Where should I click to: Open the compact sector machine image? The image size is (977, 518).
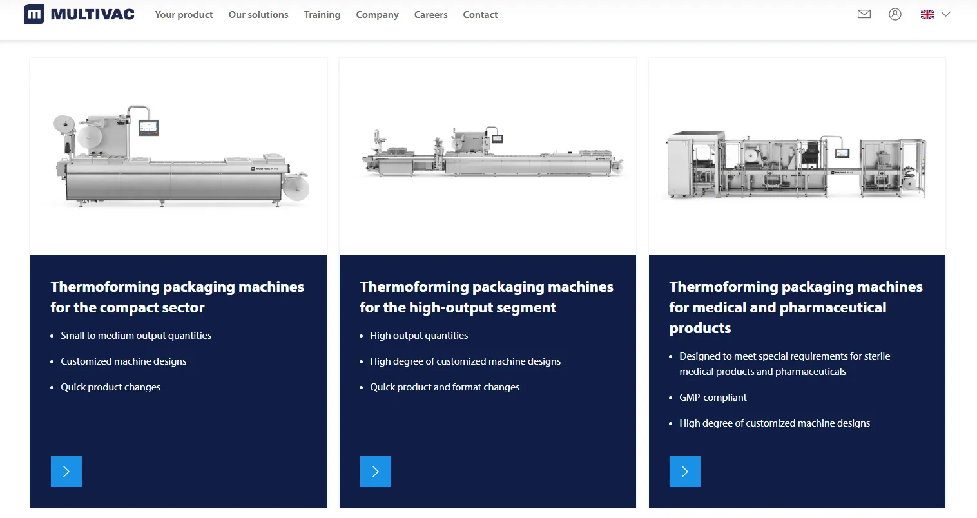click(179, 157)
